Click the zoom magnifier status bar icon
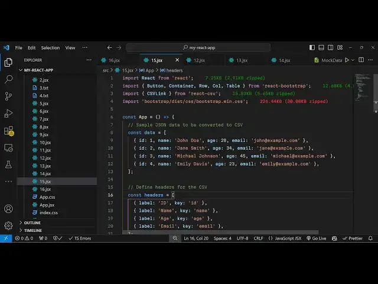 pyautogui.click(x=175, y=238)
